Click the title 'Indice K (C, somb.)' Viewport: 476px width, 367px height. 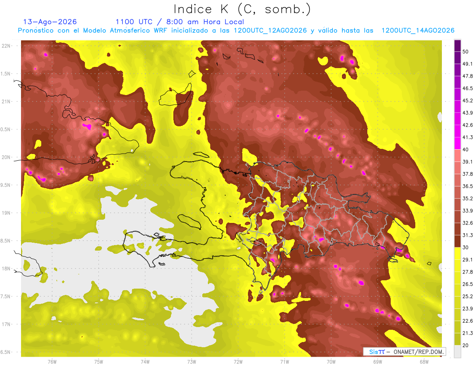(x=242, y=9)
